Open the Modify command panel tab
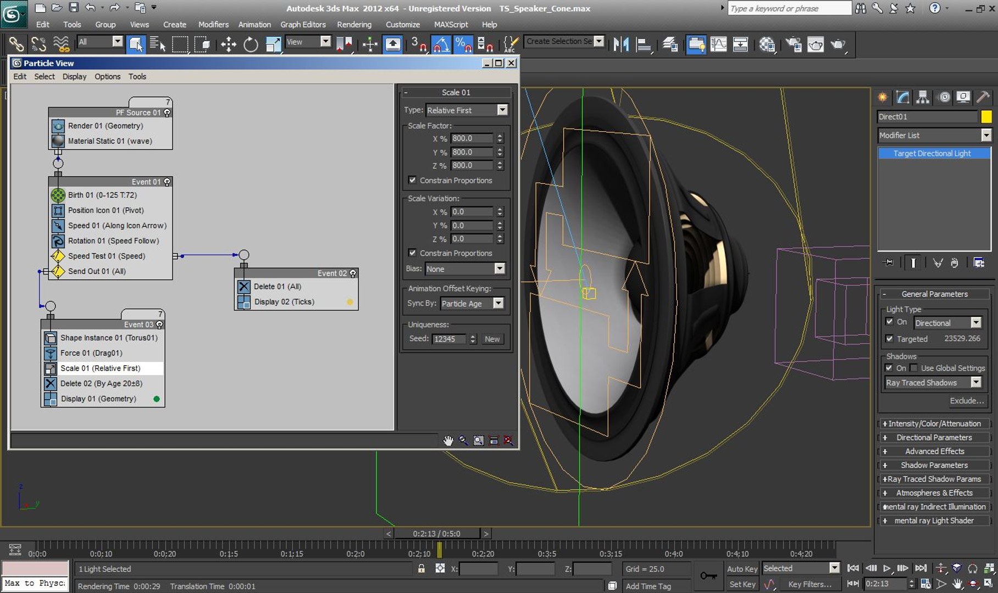Viewport: 998px width, 593px height. [x=902, y=97]
